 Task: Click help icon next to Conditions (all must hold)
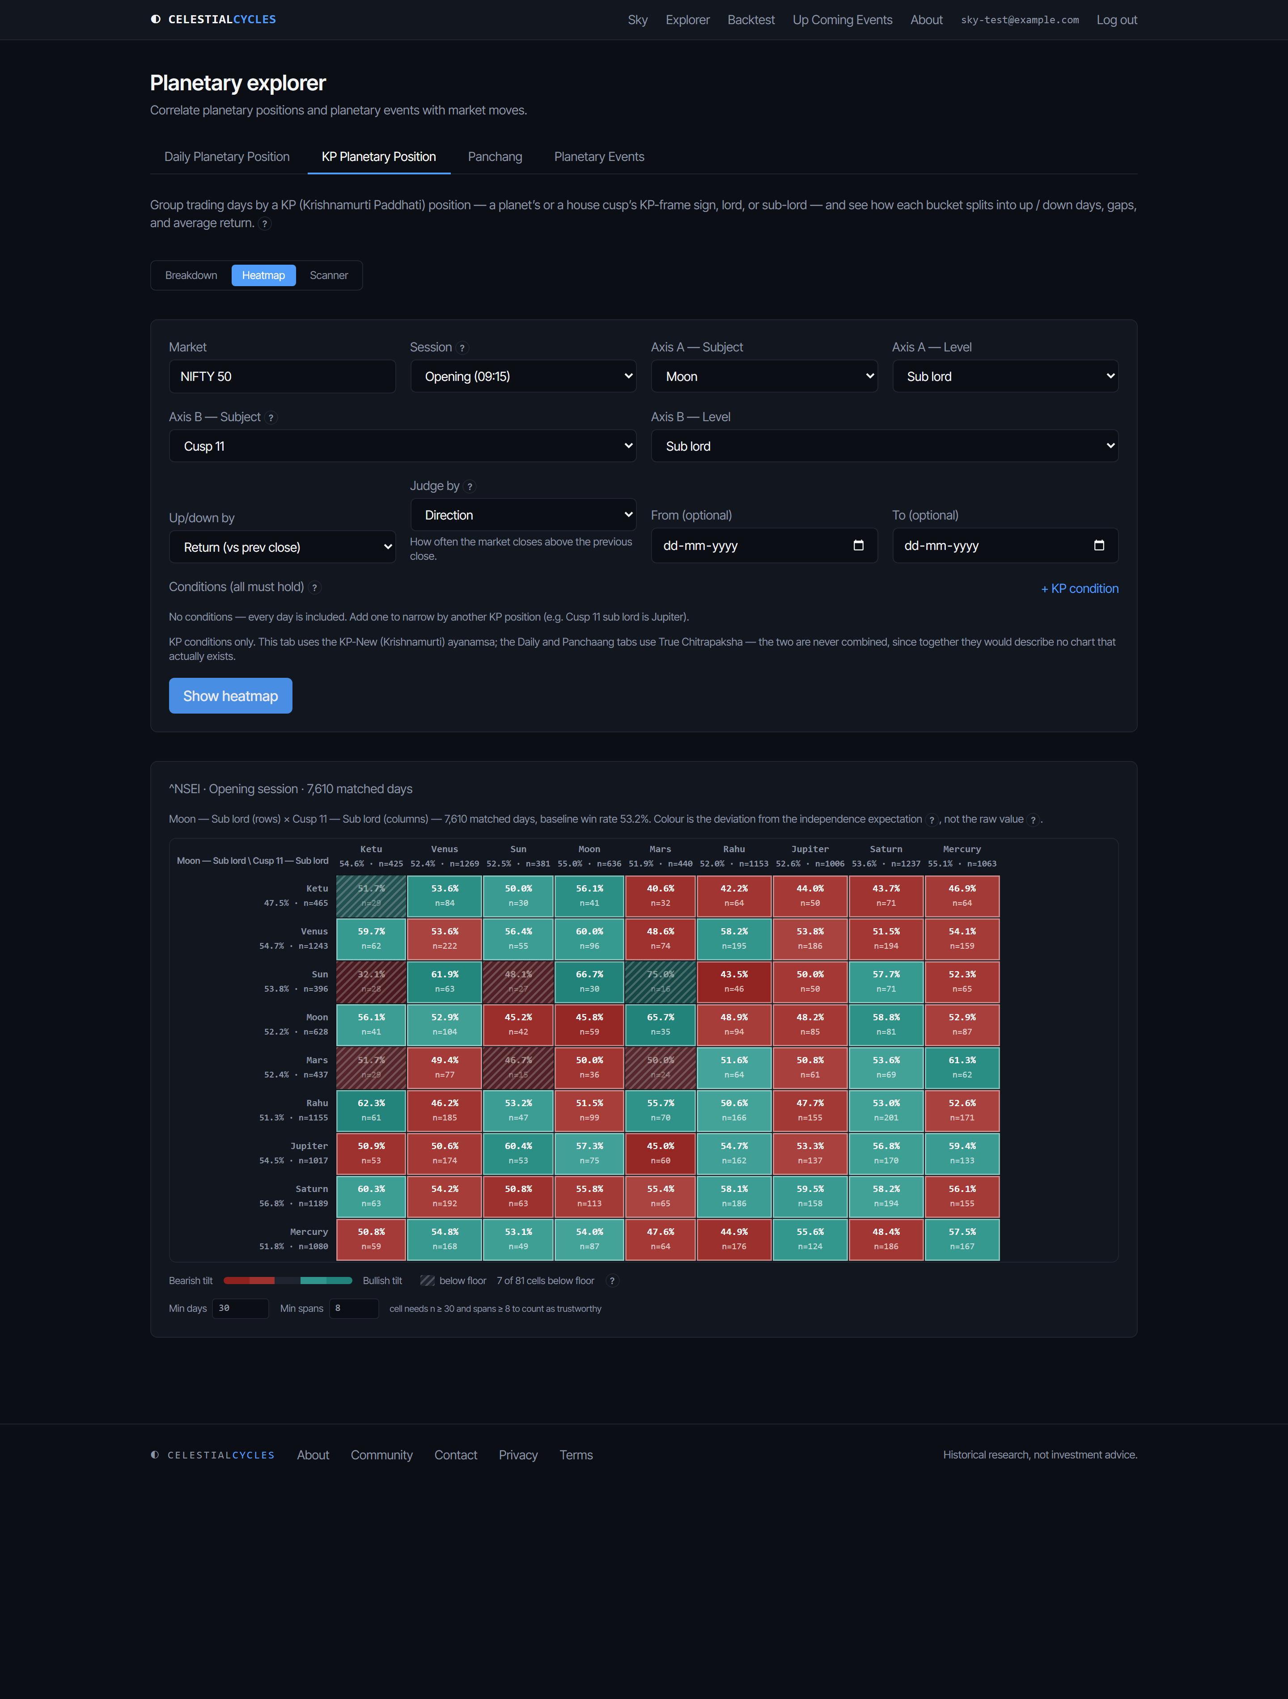pos(314,587)
